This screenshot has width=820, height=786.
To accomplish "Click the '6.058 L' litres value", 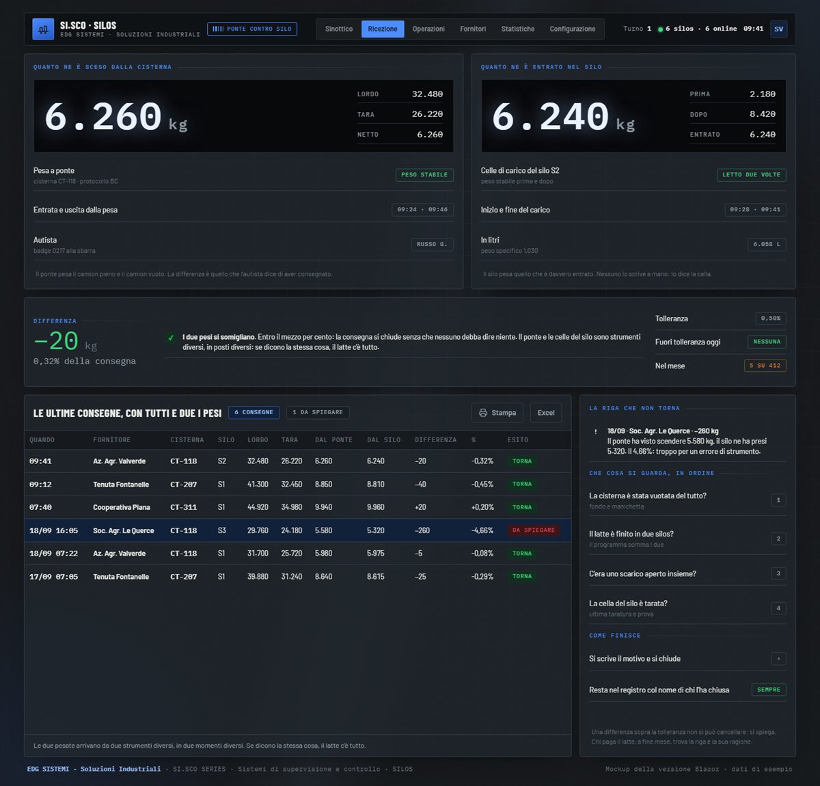I will pyautogui.click(x=767, y=244).
